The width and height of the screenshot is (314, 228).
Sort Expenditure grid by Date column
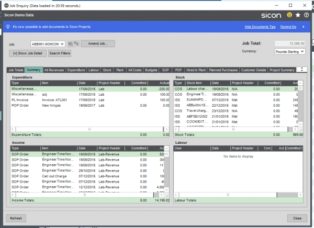(x=87, y=83)
